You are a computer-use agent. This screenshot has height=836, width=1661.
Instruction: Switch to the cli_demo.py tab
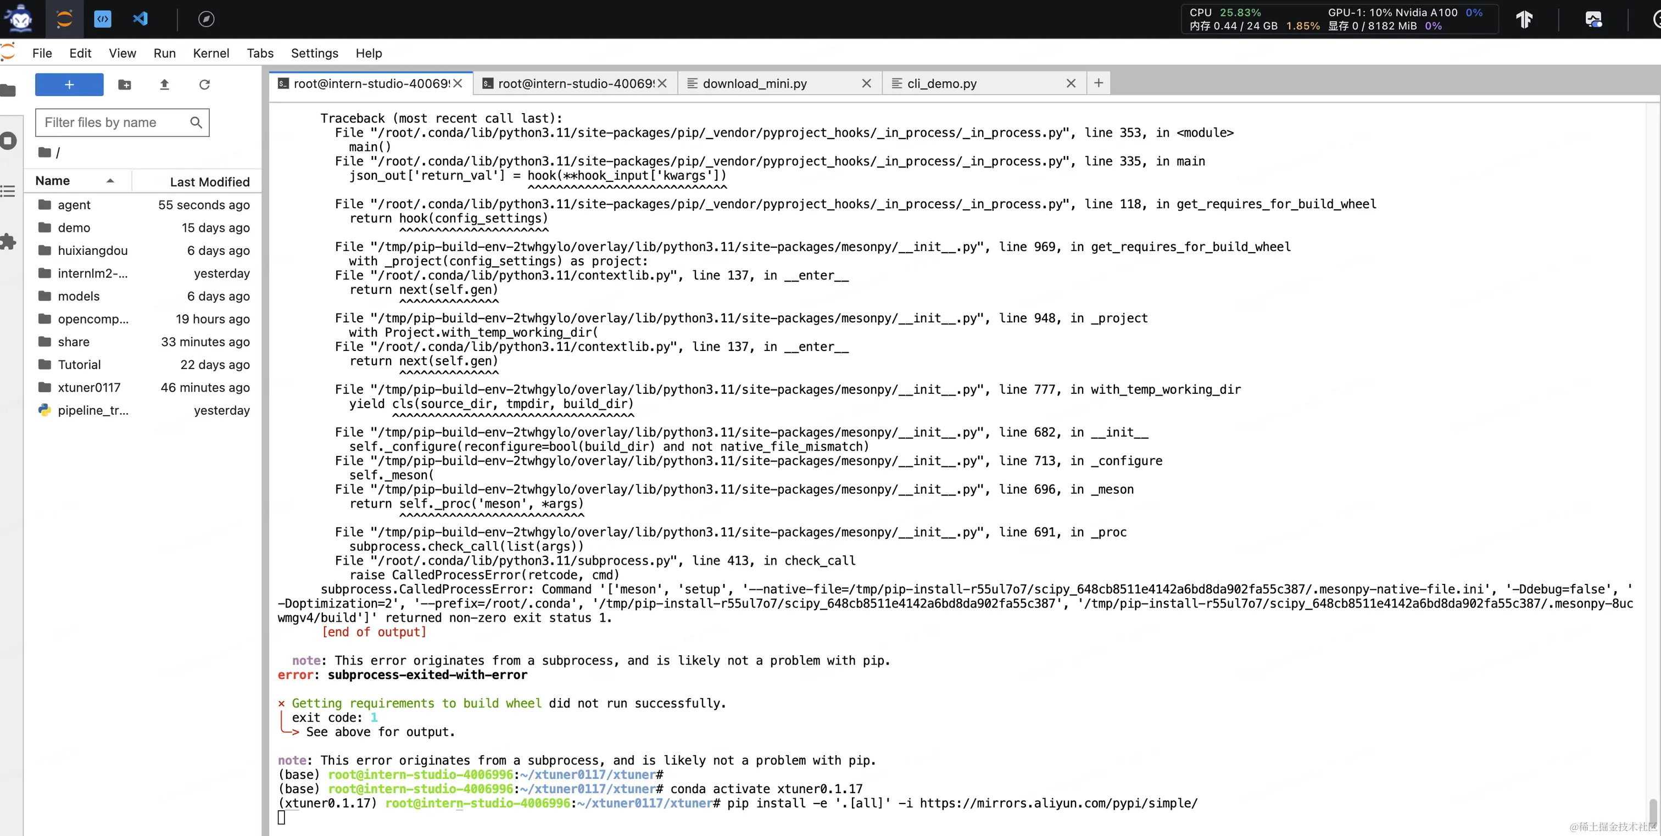click(941, 83)
